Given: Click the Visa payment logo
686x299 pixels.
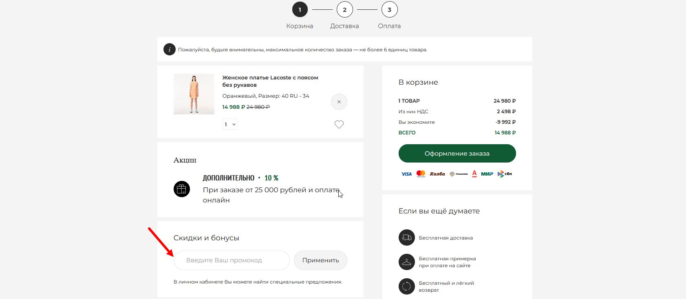Looking at the screenshot, I should point(406,174).
